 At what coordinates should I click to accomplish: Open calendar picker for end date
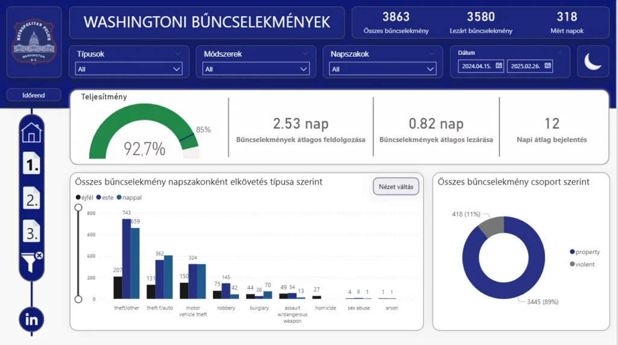tap(547, 66)
